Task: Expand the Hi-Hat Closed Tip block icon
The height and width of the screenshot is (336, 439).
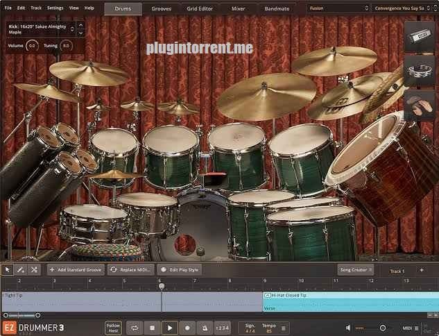Action: point(268,295)
